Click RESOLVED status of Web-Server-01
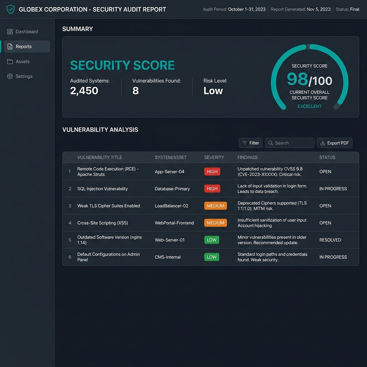 coord(330,240)
